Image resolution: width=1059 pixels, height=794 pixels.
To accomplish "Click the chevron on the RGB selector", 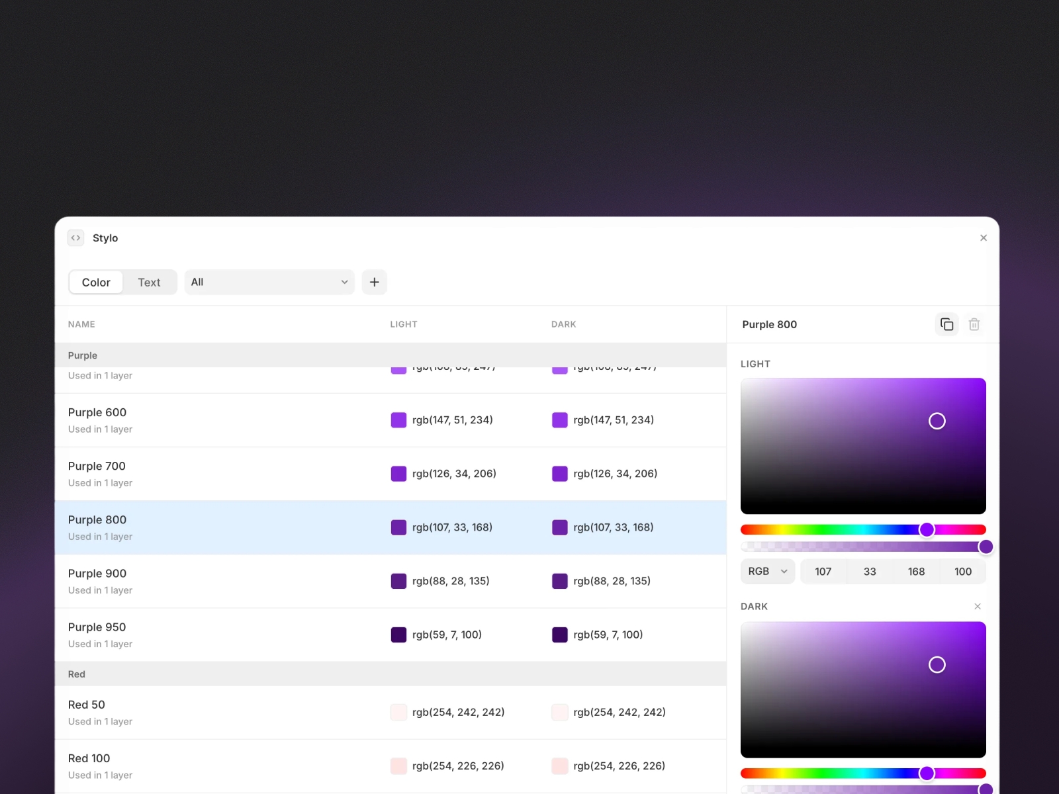I will pos(785,571).
